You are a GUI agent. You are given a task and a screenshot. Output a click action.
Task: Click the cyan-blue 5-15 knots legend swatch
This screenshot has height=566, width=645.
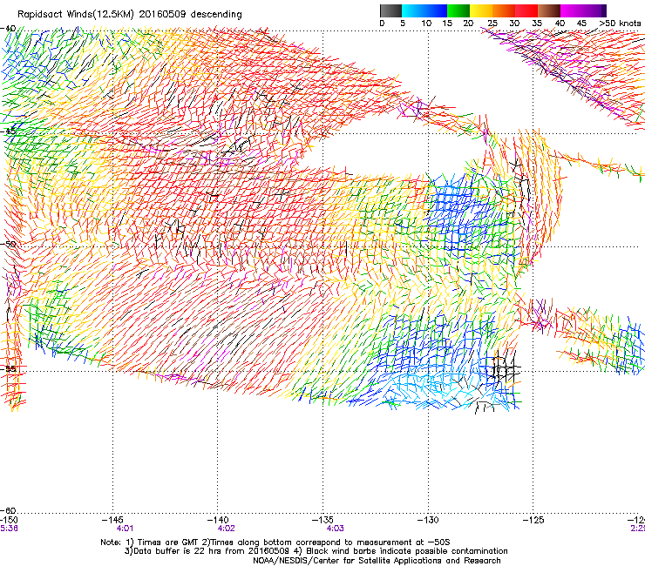[424, 10]
